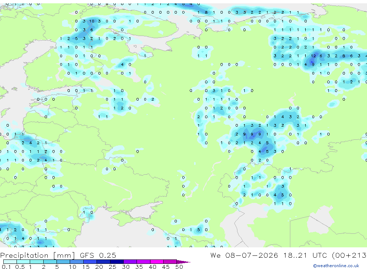This screenshot has width=367, height=269.
Task: Click the '35' legend scale label
Action: (x=139, y=267)
